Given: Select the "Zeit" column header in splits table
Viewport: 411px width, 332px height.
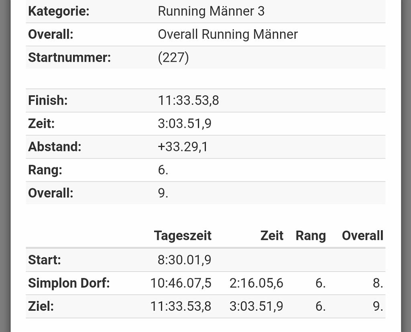Looking at the screenshot, I should (272, 236).
